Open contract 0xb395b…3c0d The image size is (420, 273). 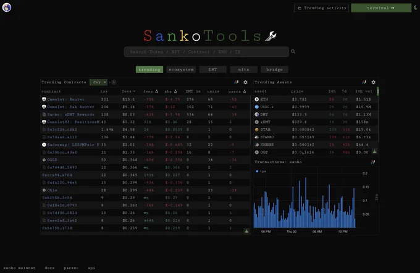[x=57, y=198]
